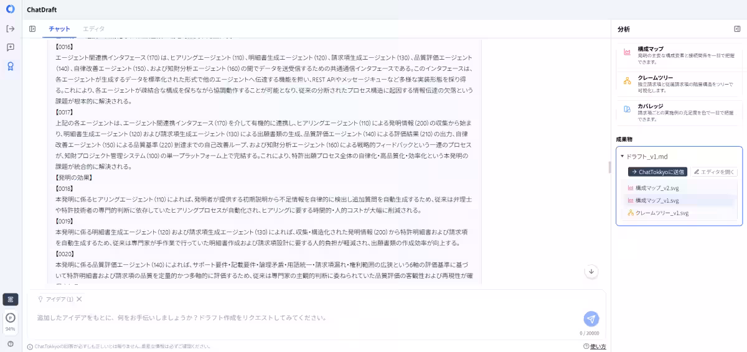This screenshot has height=352, width=747.
Task: Click the lightbulb icon on アイデア chip
Action: click(41, 299)
